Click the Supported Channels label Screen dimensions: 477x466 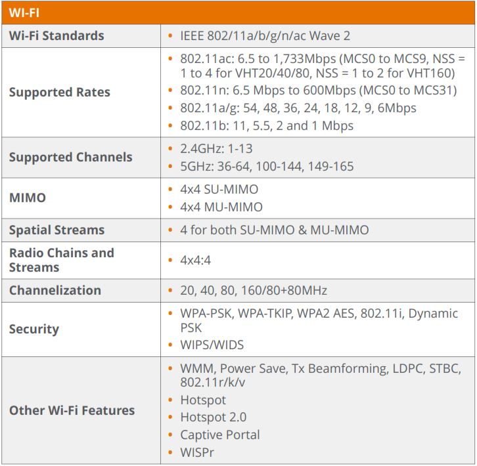(70, 157)
